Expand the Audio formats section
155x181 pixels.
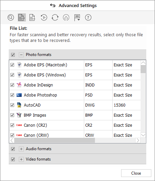[x=21, y=149]
